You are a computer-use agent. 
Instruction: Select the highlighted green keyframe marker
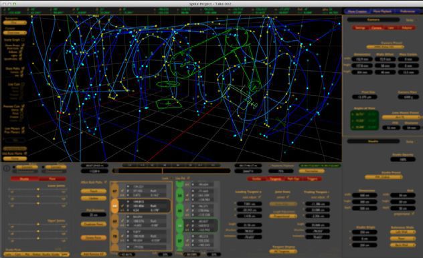pos(179,226)
